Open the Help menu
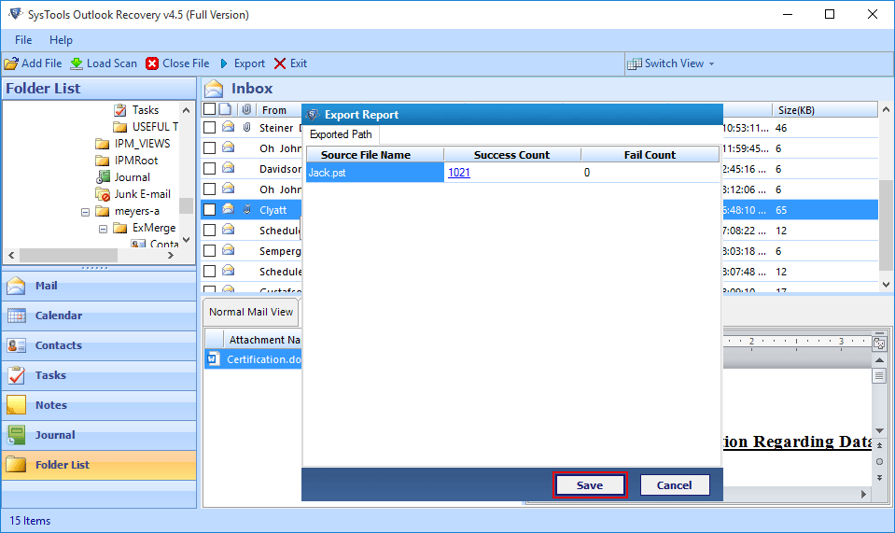Image resolution: width=895 pixels, height=533 pixels. pos(61,40)
